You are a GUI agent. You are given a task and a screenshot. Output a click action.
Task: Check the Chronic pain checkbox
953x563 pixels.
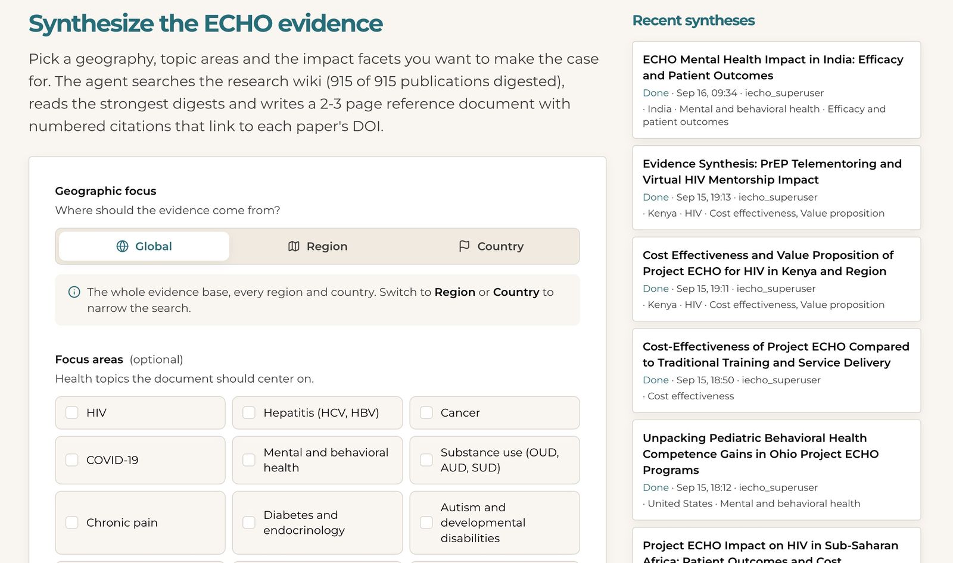pos(71,523)
